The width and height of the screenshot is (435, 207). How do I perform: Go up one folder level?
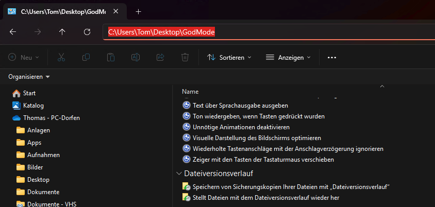tap(62, 32)
